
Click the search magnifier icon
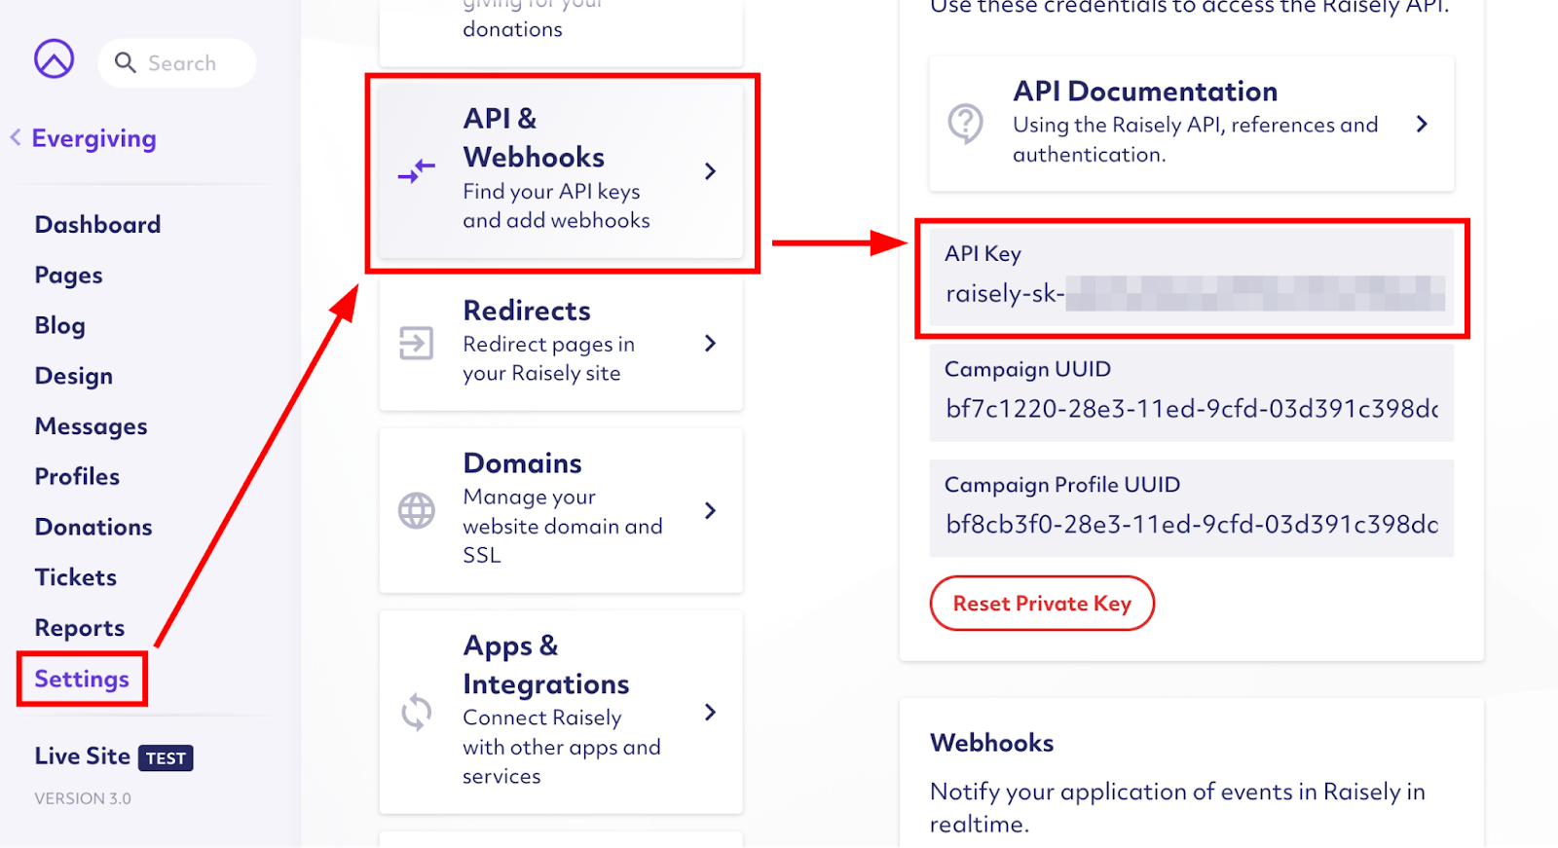click(x=125, y=63)
